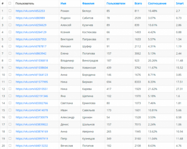Viewport: 187px width, 149px height.
Task: Click the Smart value 27.31
Action: (180, 89)
